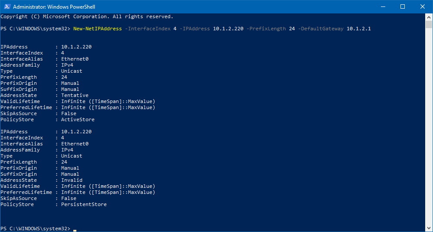This screenshot has height=232, width=433.
Task: Click the -InterfaceIndex parameter in command
Action: (x=148, y=29)
